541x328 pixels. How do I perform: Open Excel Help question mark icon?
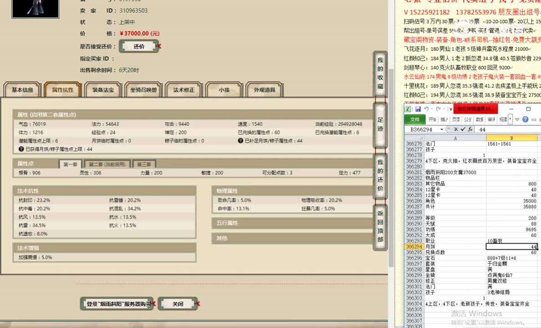[x=525, y=119]
